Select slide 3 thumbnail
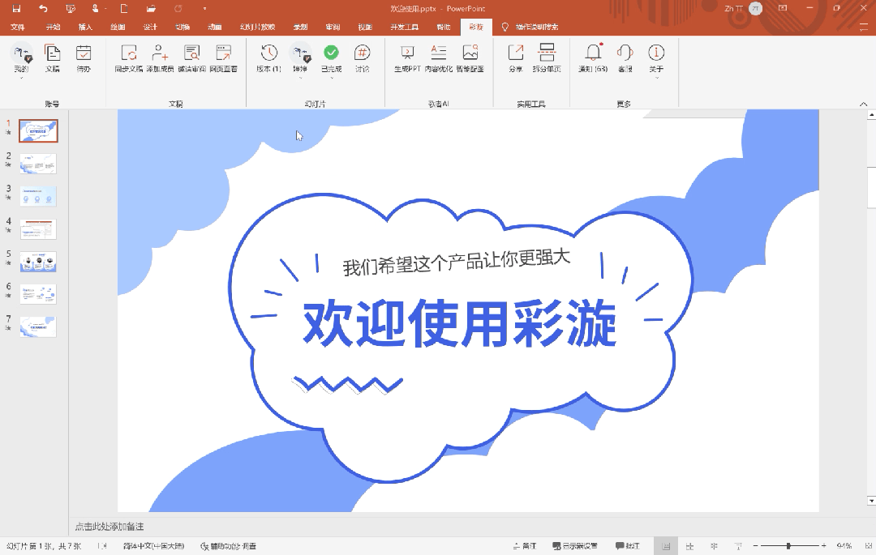 [38, 196]
